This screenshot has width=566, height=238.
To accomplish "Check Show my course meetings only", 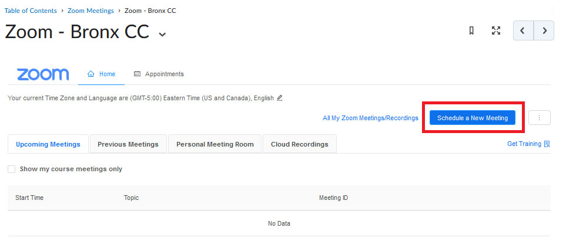I will tap(12, 169).
